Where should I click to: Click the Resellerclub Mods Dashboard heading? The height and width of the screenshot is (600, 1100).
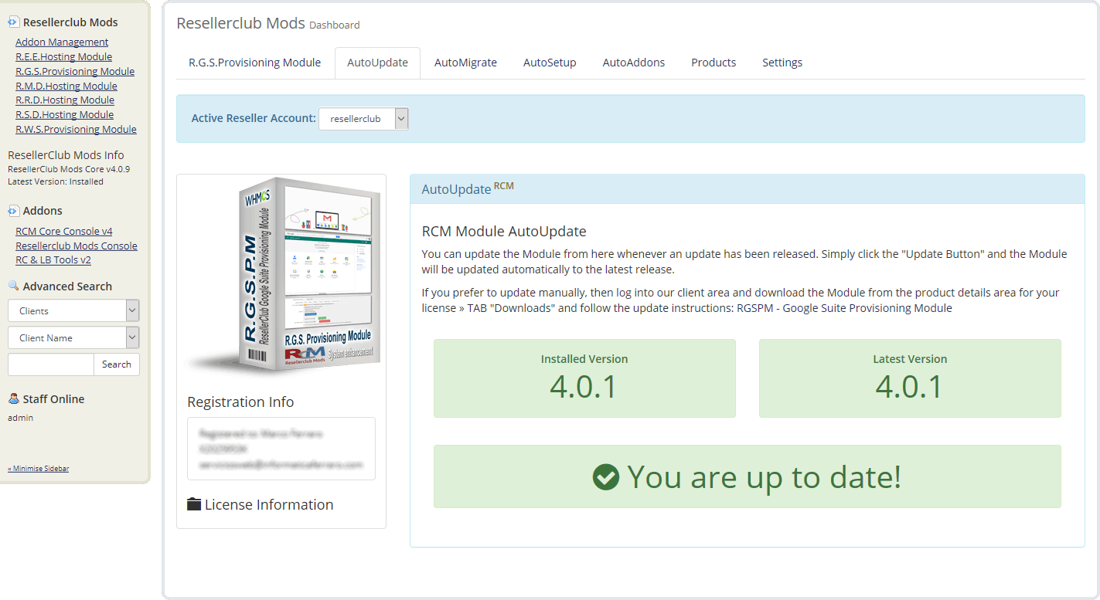click(x=268, y=23)
